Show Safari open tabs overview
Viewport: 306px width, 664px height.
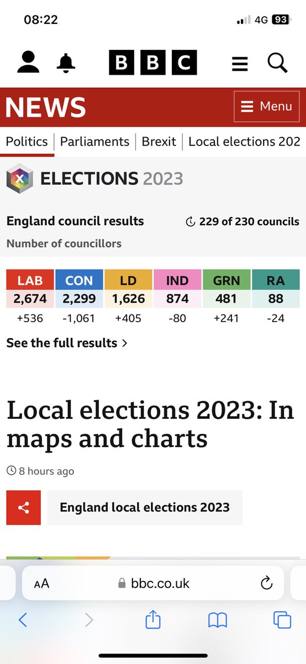(x=282, y=620)
